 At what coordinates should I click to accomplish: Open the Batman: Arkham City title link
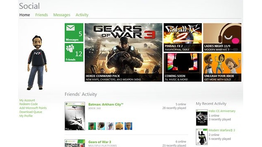coord(106,105)
